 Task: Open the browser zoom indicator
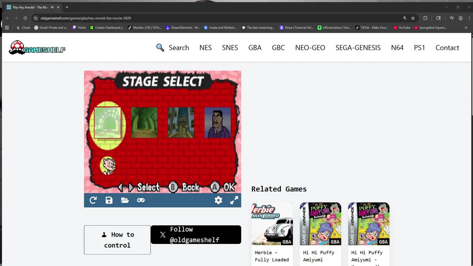point(405,18)
